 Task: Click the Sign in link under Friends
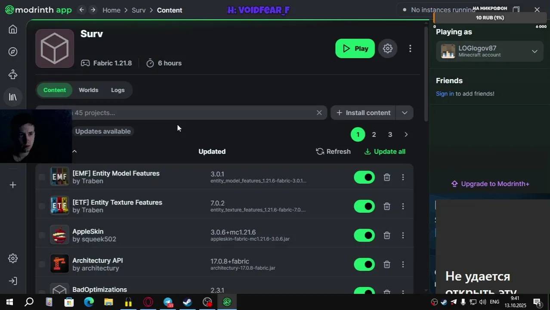445,93
